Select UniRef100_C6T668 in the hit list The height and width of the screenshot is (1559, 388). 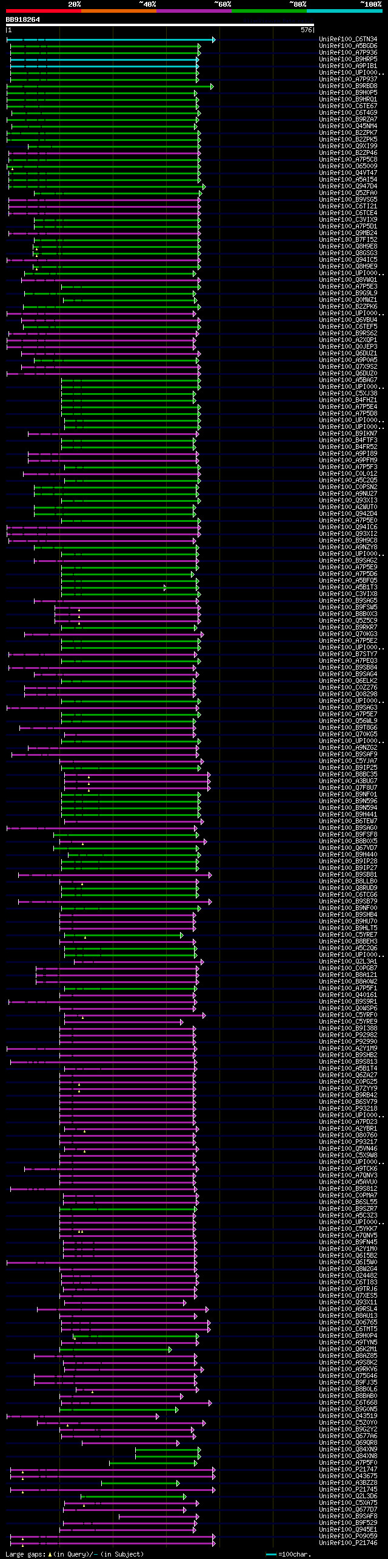pos(348,1403)
